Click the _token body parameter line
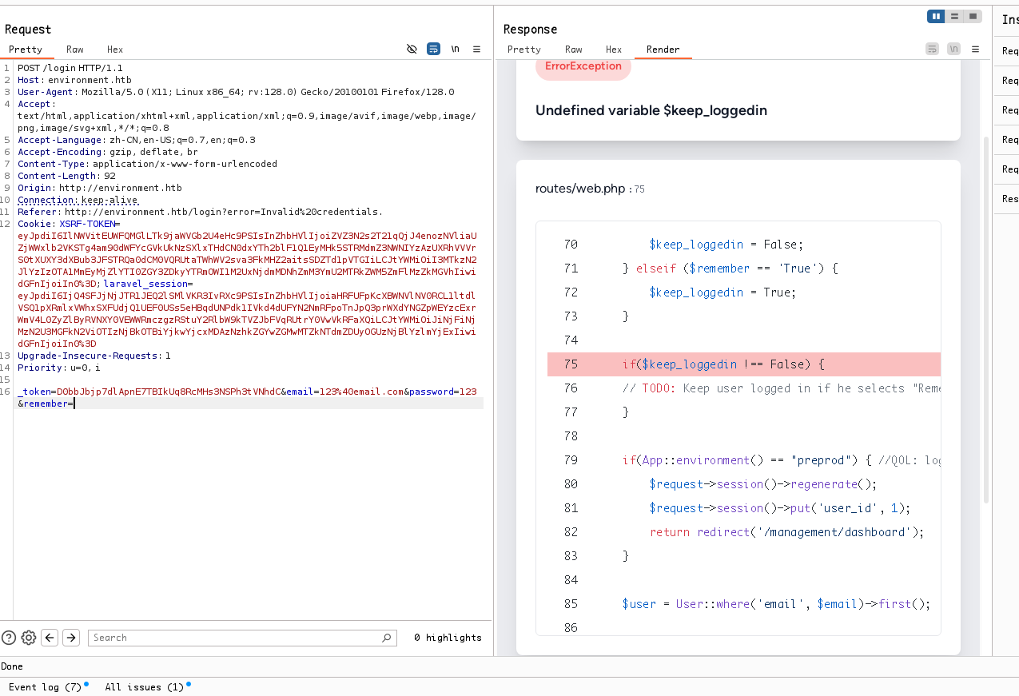Screen dimensions: 1019x696 [x=247, y=392]
